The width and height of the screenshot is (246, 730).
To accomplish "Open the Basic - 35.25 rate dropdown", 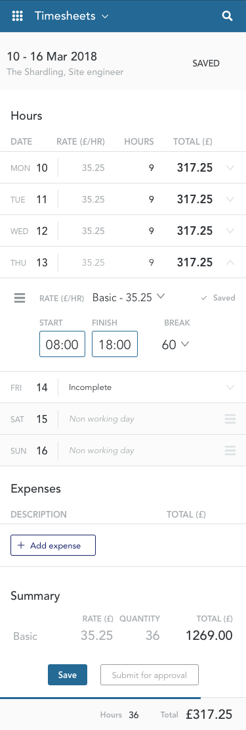I will (x=129, y=297).
